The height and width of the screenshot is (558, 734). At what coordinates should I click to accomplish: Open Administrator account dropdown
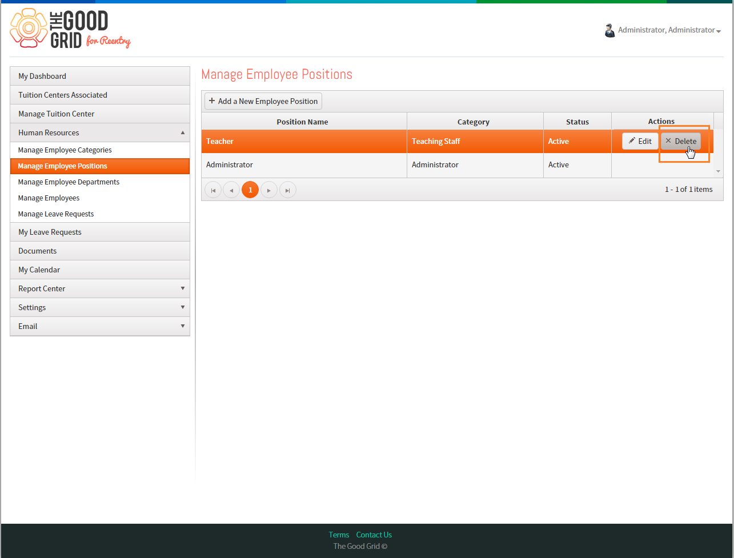(668, 30)
